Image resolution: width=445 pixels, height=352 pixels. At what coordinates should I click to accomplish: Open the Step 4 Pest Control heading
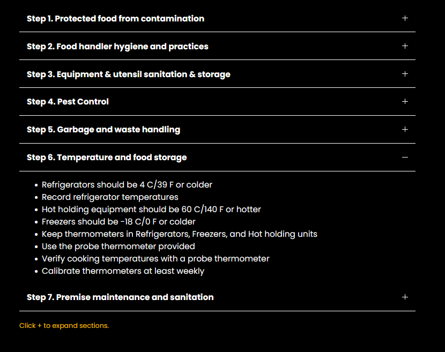[x=68, y=102]
